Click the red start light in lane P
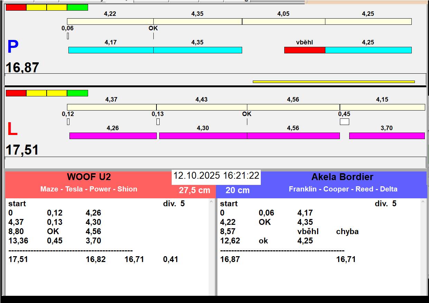Image resolution: width=429 pixels, height=303 pixels. (16, 7)
